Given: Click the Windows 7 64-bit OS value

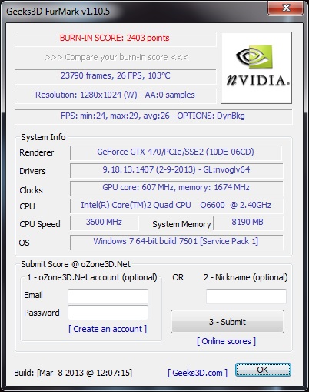Looking at the screenshot, I should [177, 242].
